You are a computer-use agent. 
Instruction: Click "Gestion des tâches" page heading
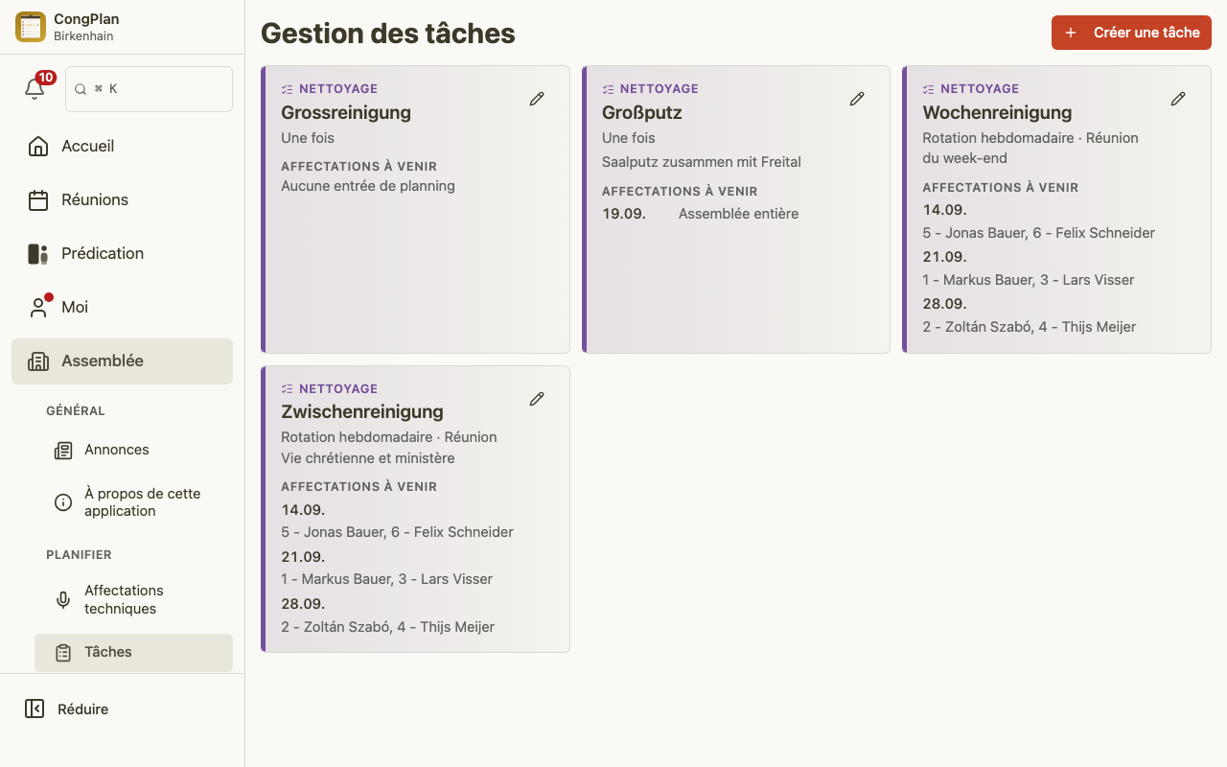(x=388, y=34)
